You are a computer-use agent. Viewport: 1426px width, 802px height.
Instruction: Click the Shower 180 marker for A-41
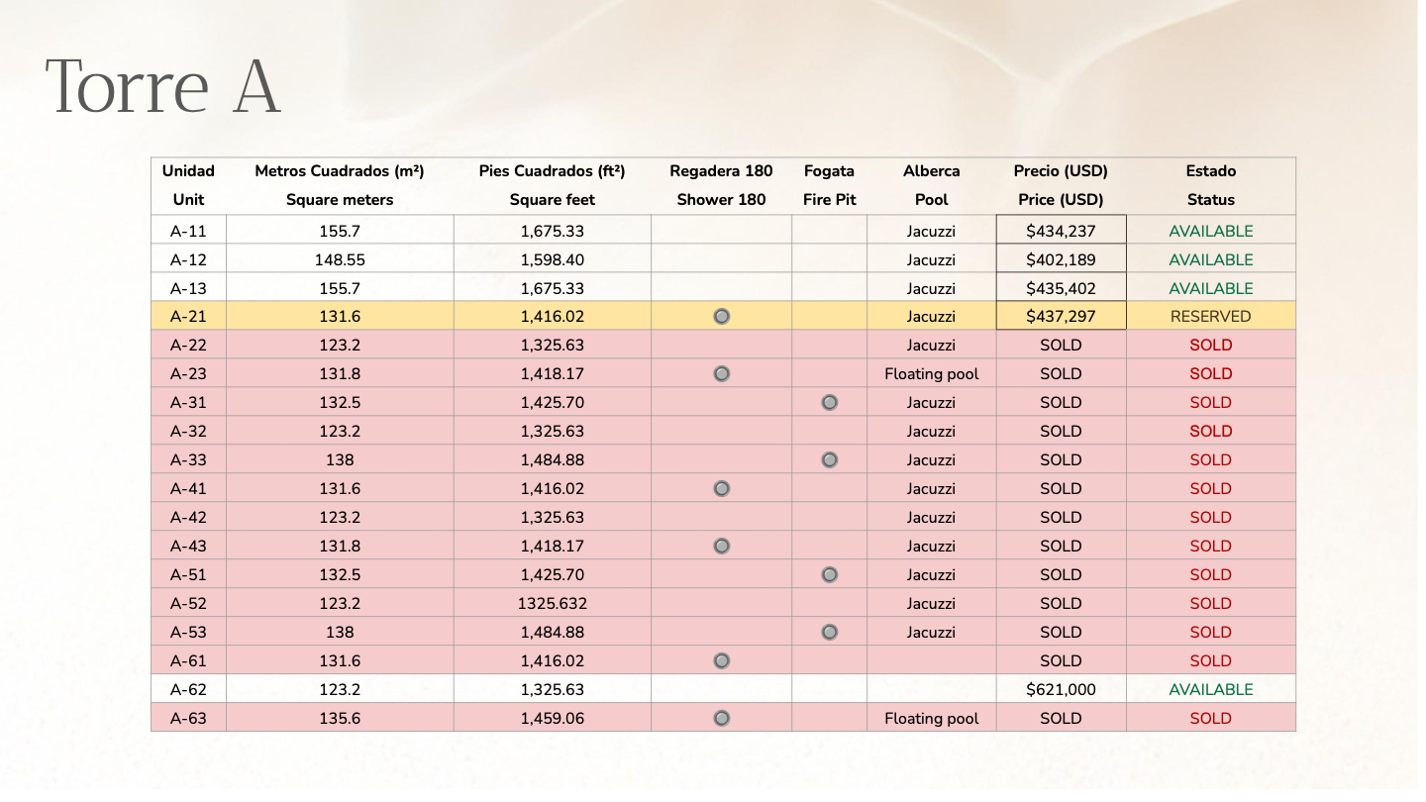point(721,489)
